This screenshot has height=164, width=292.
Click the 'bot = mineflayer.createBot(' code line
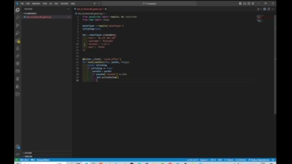tap(99, 35)
